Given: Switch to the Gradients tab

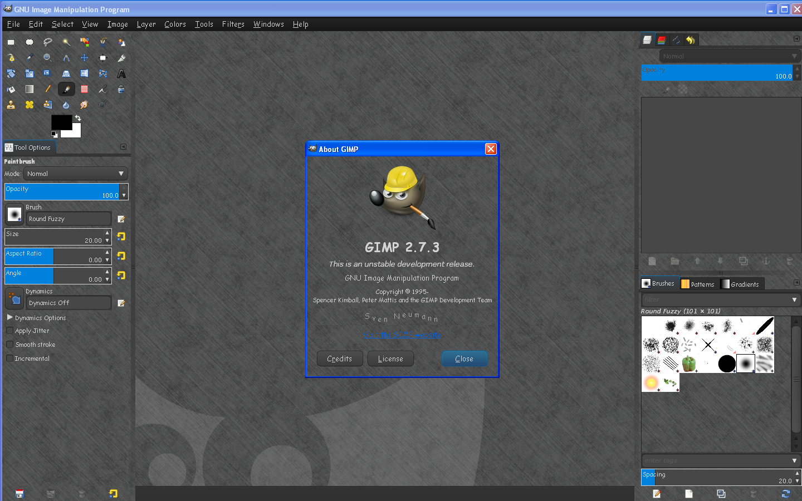Looking at the screenshot, I should click(x=740, y=284).
